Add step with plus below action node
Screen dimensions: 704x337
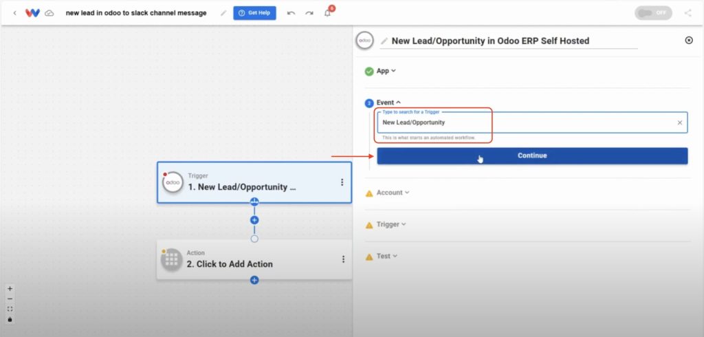tap(254, 281)
